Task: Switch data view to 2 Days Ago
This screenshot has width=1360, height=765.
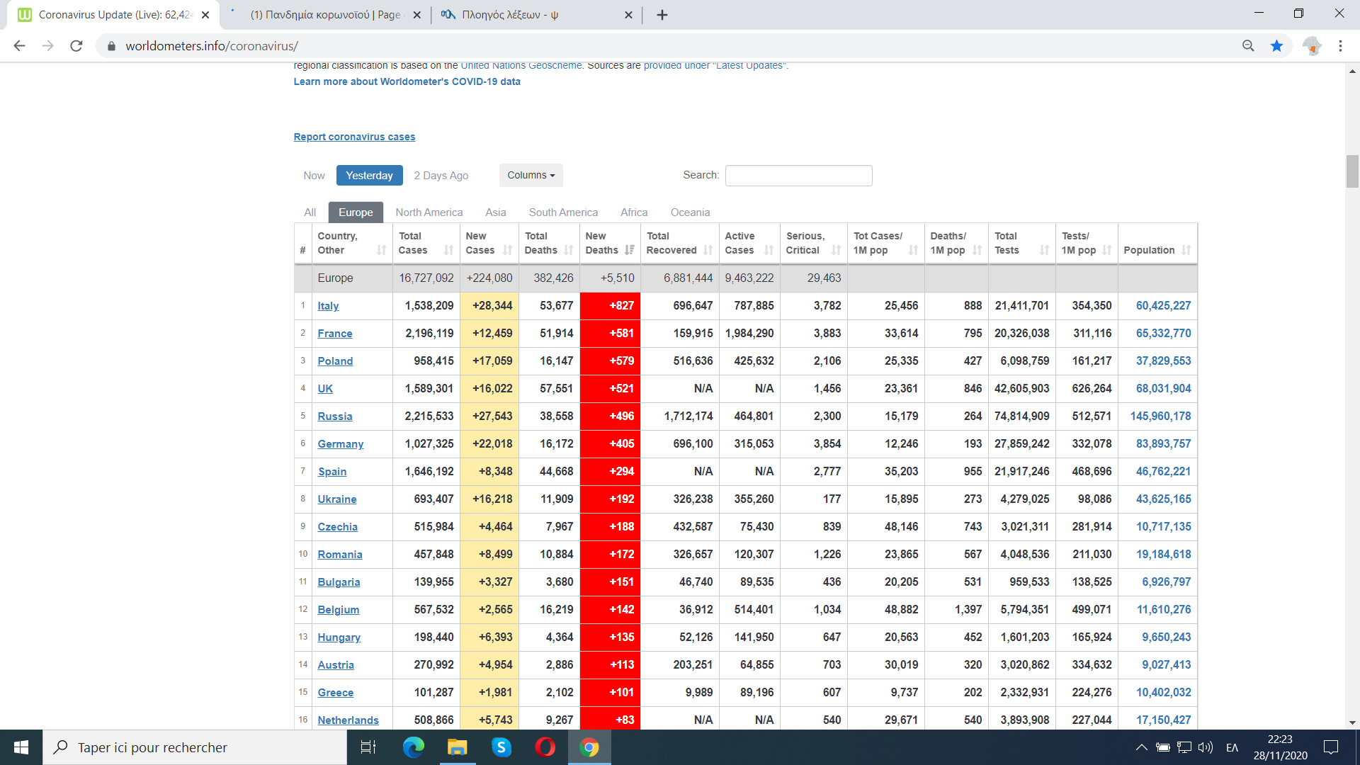Action: 441,176
